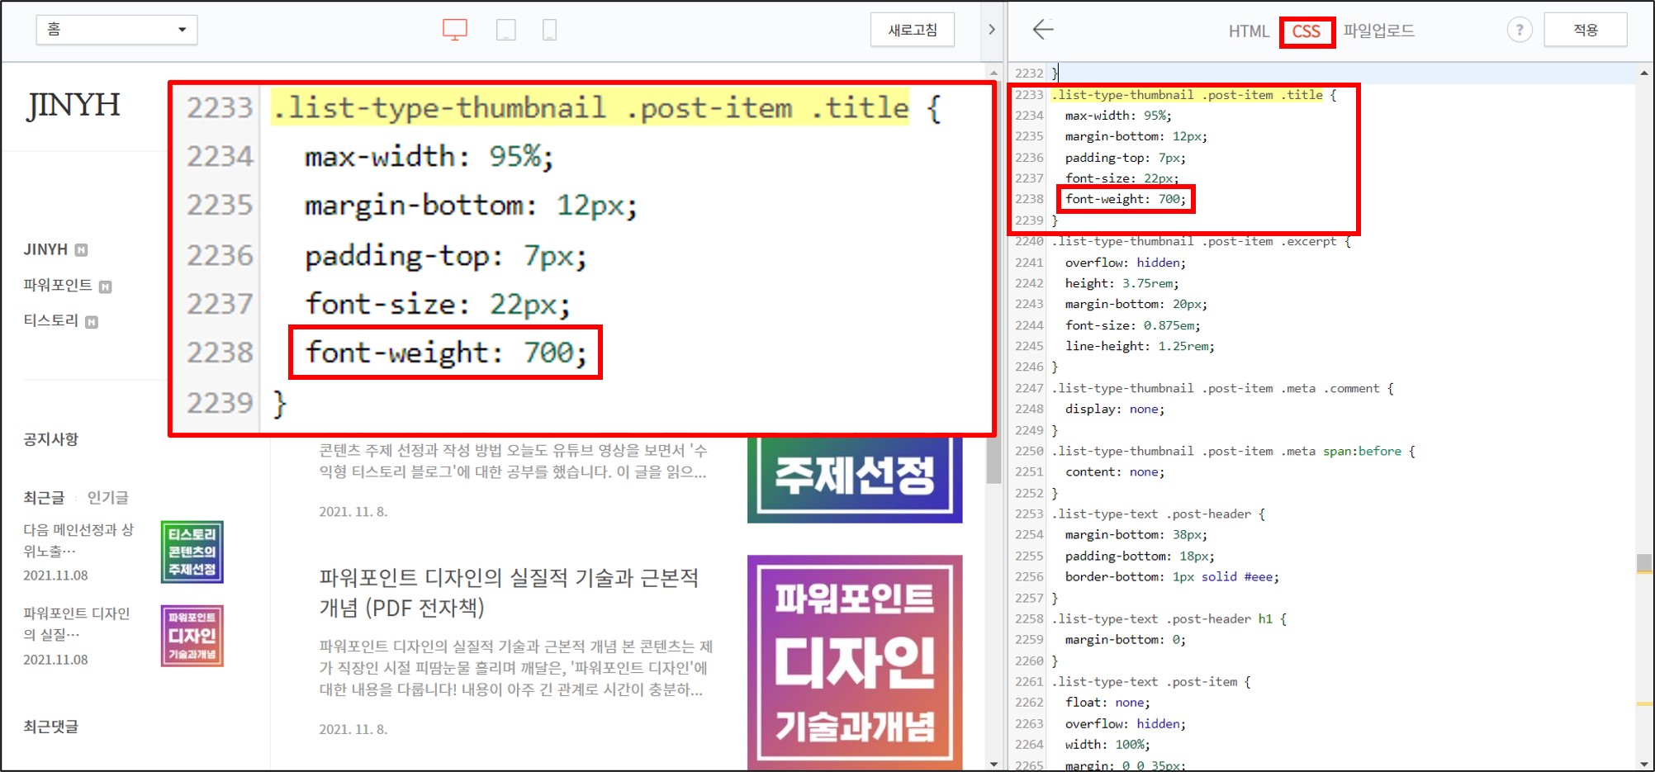Click the JINYH blog logo
The height and width of the screenshot is (772, 1655).
74,105
